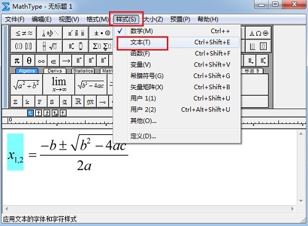Open the 定义(D)... styles dialog

(x=177, y=136)
